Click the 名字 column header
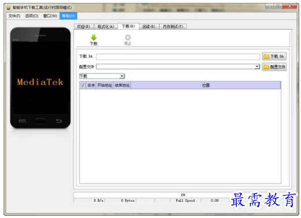Image resolution: width=301 pixels, height=218 pixels. point(91,85)
